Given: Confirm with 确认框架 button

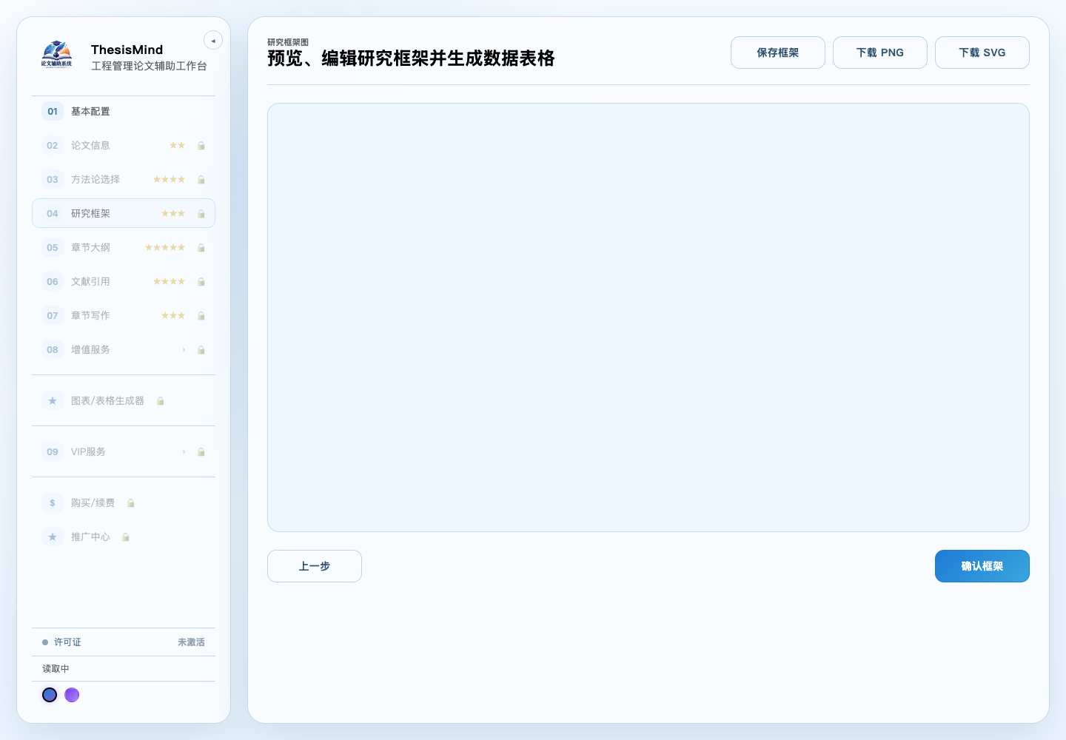Looking at the screenshot, I should 982,566.
